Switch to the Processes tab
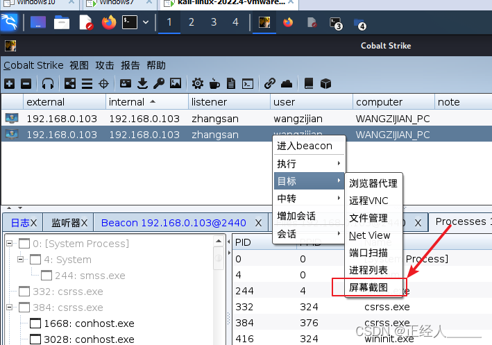Screen dimensions: 492x345 [460, 221]
